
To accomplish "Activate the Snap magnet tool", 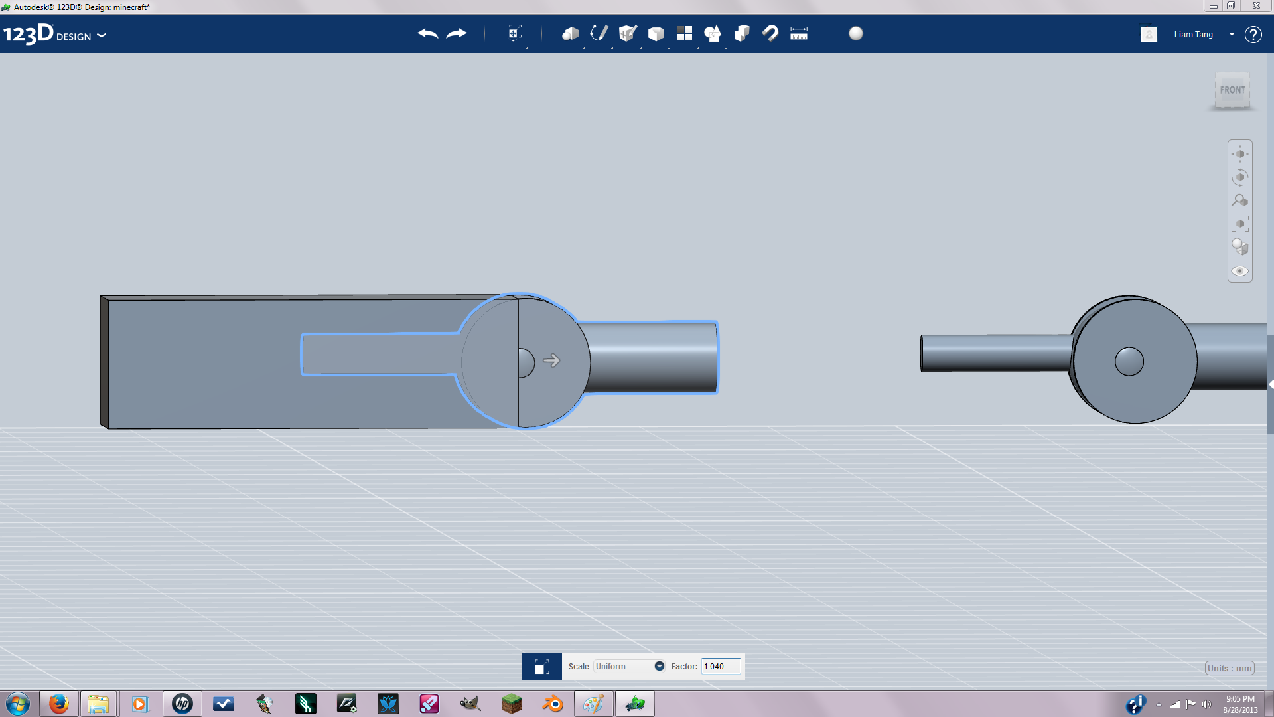I will [770, 33].
